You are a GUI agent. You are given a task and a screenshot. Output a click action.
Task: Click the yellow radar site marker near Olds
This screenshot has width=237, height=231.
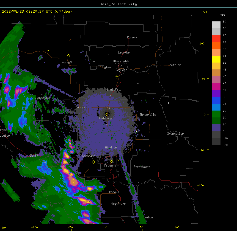pos(107,114)
